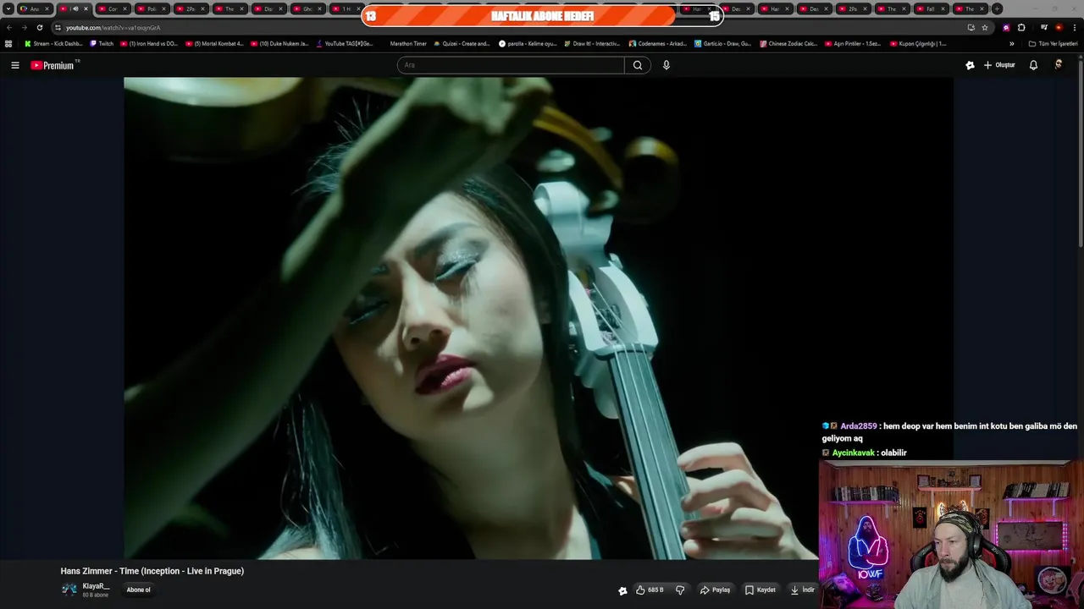The height and width of the screenshot is (609, 1084).
Task: Mute the audio-playing tab via speaker icon
Action: pos(75,8)
